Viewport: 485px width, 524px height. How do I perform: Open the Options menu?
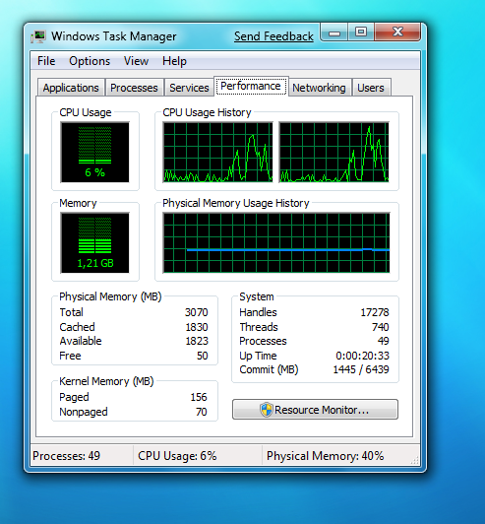pyautogui.click(x=90, y=61)
